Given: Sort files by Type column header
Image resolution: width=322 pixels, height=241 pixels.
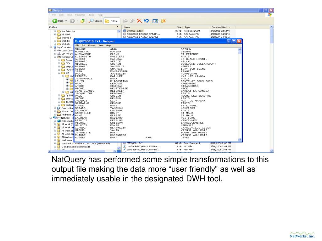Looking at the screenshot, I should point(196,27).
